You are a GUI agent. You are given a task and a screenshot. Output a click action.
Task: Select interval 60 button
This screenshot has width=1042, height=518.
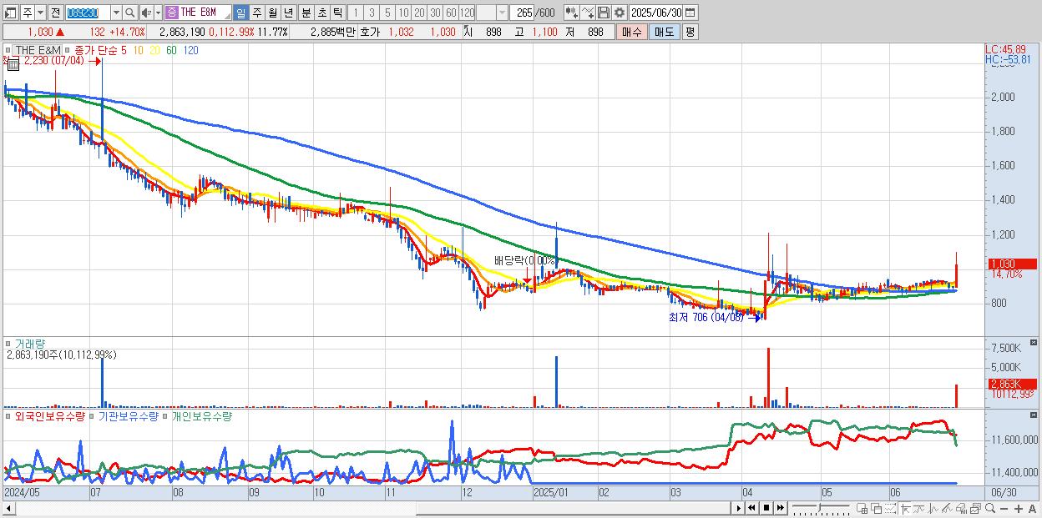coord(451,13)
